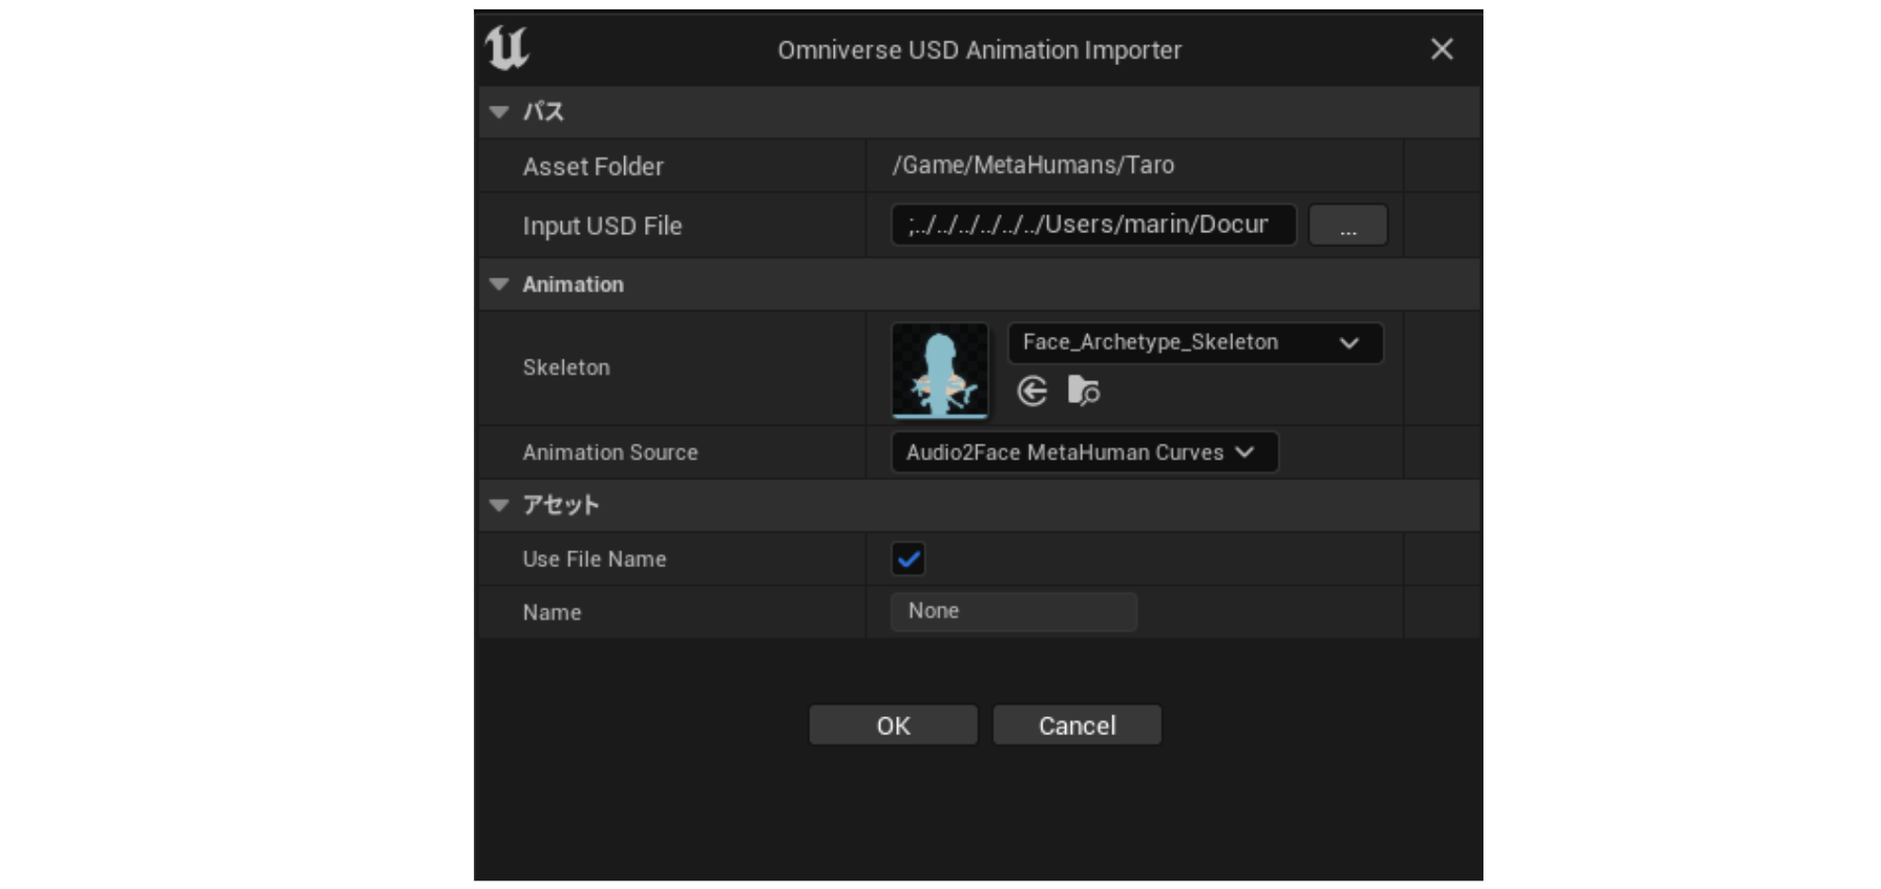Screen dimensions: 1881x889
Task: Click the Input USD File path field
Action: (x=1093, y=226)
